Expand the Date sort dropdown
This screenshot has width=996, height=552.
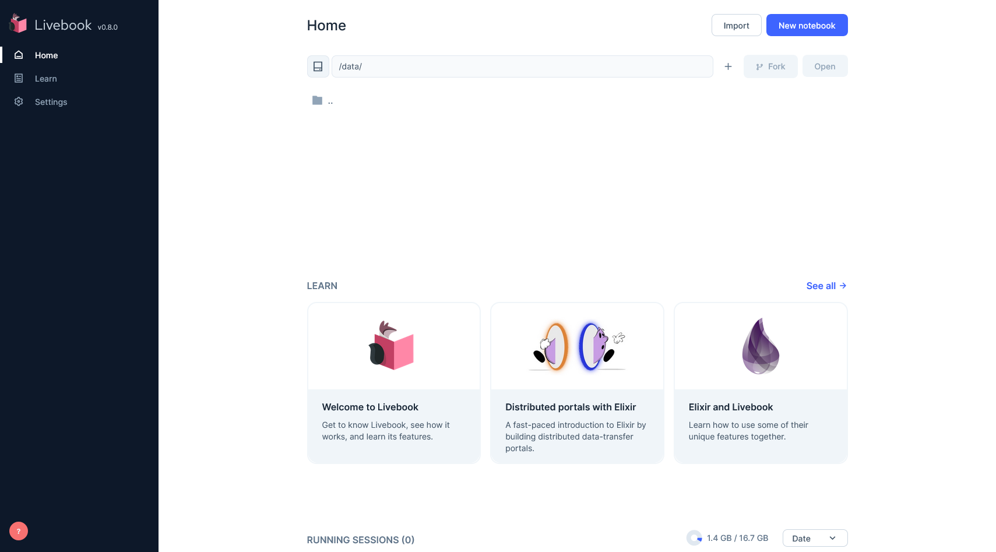[814, 538]
